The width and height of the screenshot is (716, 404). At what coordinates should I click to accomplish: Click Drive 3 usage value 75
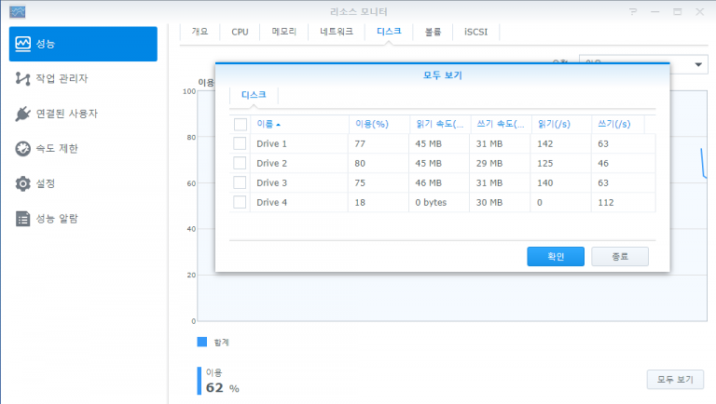click(x=360, y=182)
